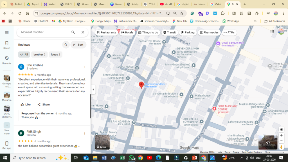The width and height of the screenshot is (288, 162).
Task: Clear the search with the X icon
Action: [x=83, y=32]
